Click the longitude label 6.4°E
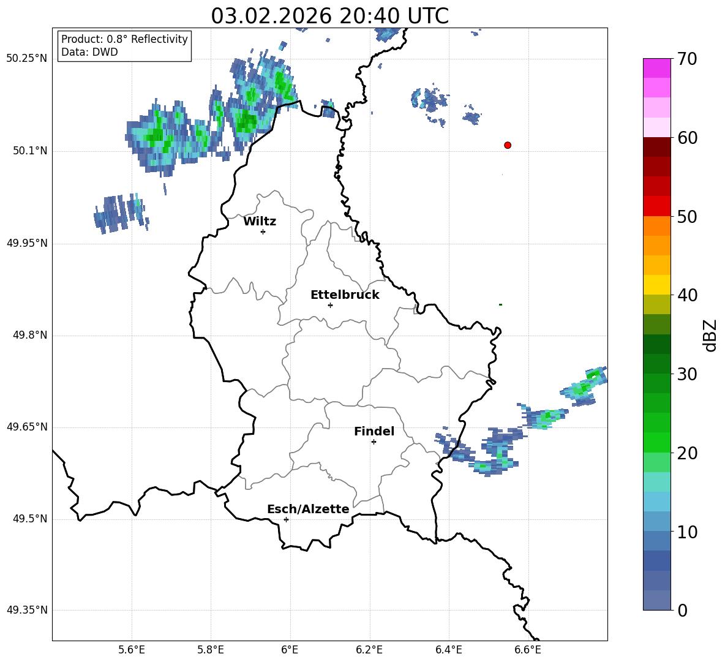Viewport: 725px width, 662px height. coord(448,650)
